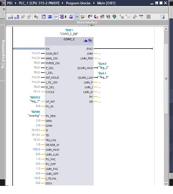Open breadcrumb arrow after PLC_1

click(x=63, y=3)
